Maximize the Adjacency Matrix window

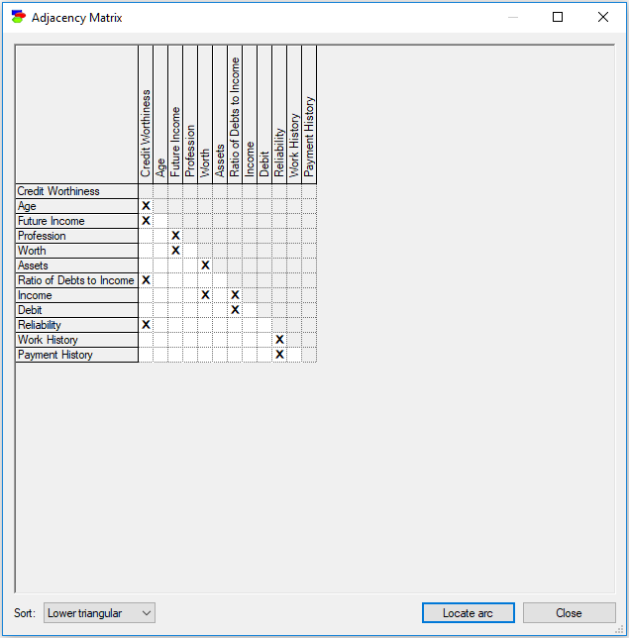click(558, 17)
